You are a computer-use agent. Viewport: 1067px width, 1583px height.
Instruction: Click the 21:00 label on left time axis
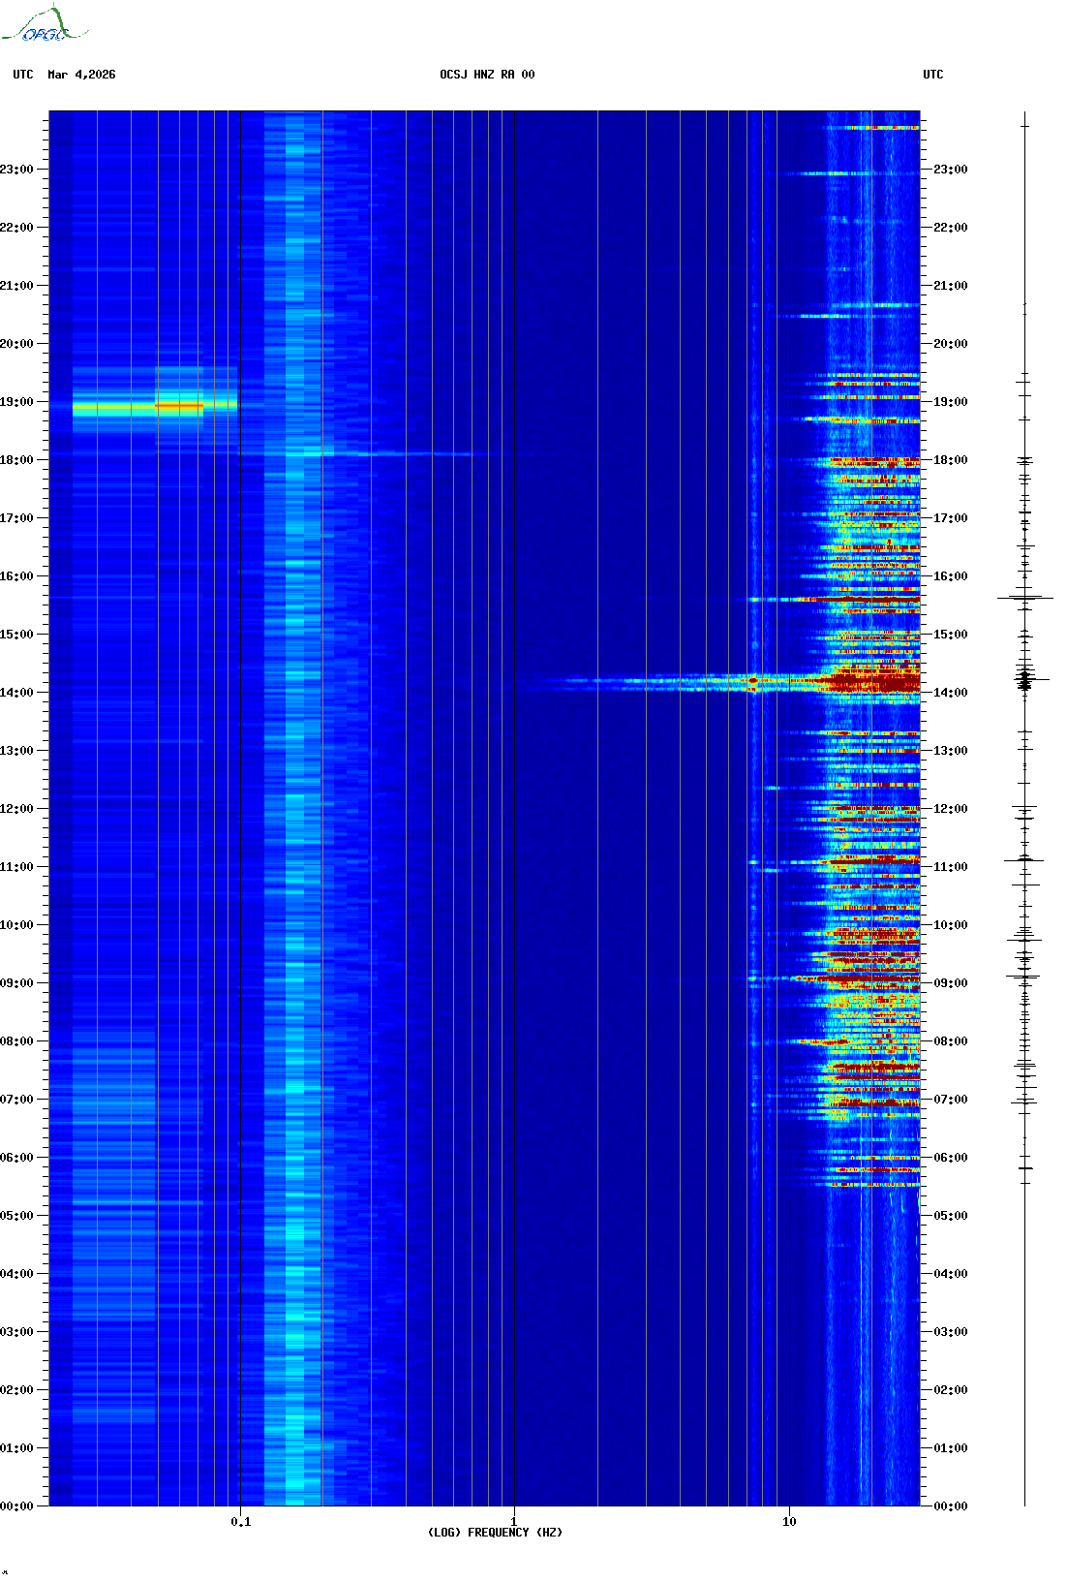16,286
